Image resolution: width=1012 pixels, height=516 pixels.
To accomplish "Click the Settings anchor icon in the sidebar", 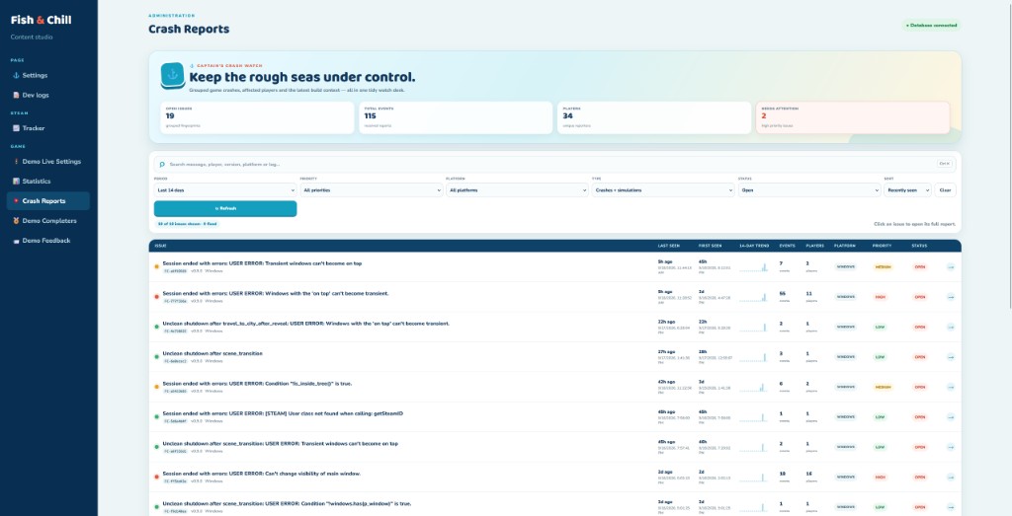I will pyautogui.click(x=16, y=75).
